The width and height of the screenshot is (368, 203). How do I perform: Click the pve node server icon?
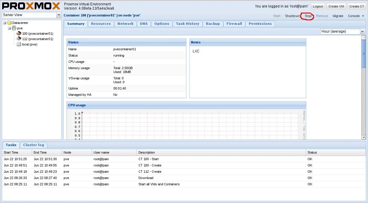pos(14,28)
